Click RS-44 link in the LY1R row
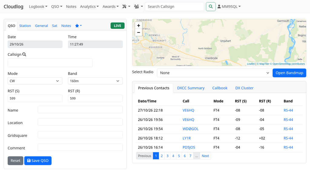 288,138
